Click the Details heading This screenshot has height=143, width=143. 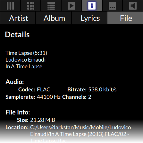coord(17,35)
